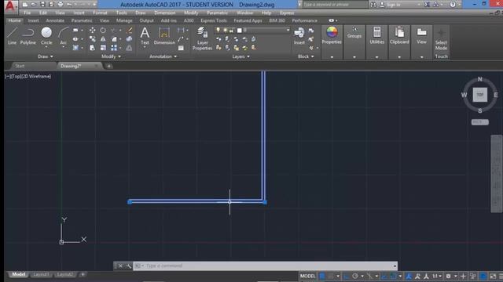Toggle the layer on/off lightbulb icon
This screenshot has height=282, width=503.
click(218, 30)
